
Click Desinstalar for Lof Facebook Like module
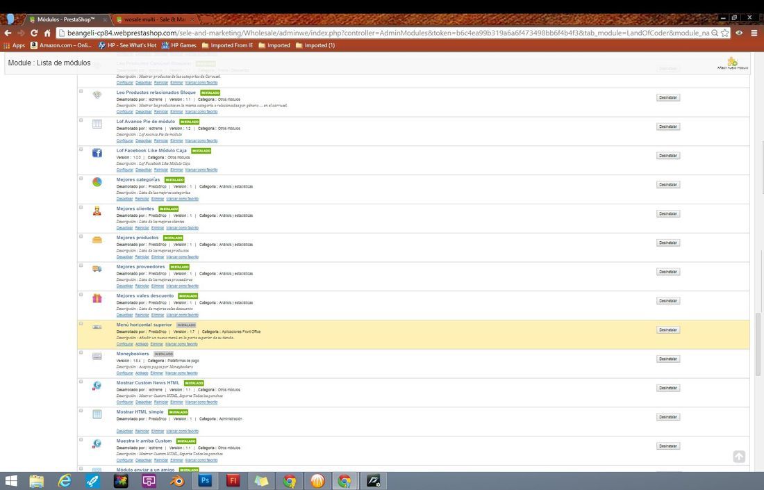click(x=668, y=156)
